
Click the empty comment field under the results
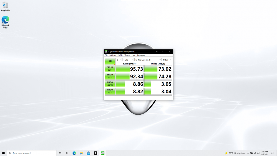(x=138, y=97)
